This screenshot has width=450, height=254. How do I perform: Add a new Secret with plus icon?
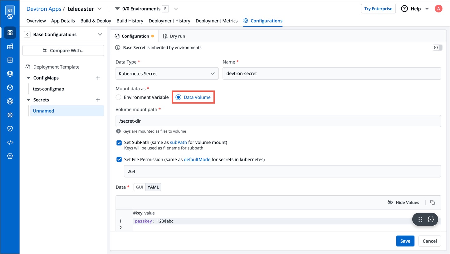98,100
